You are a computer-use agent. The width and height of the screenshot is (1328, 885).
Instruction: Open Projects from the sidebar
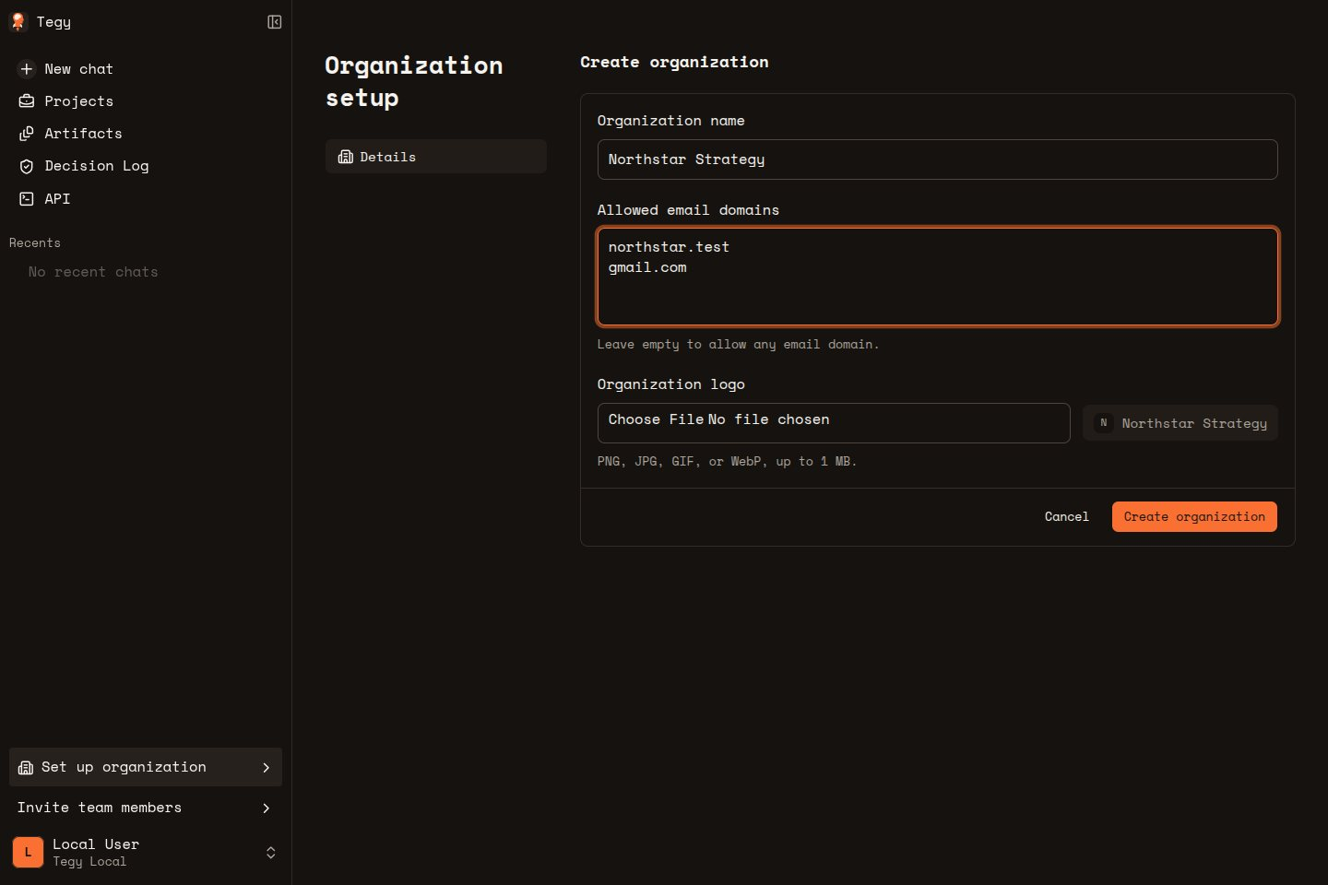[x=146, y=101]
